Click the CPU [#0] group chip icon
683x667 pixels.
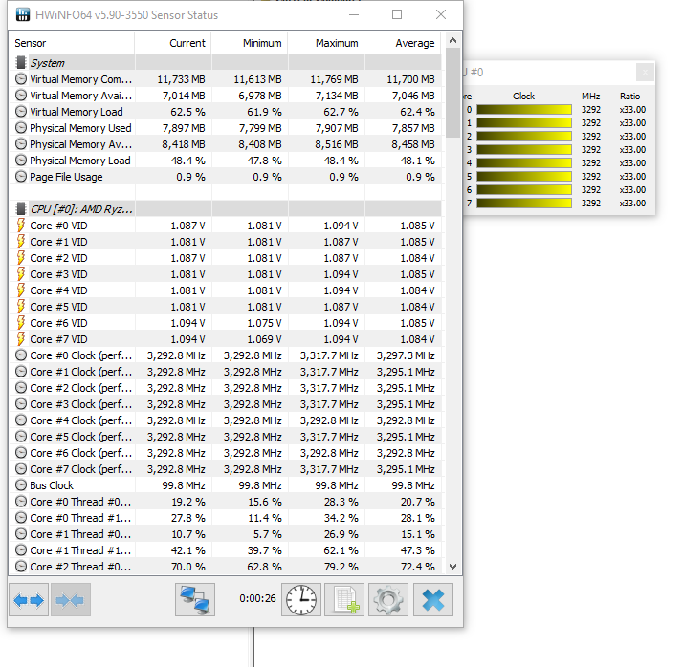[20, 209]
